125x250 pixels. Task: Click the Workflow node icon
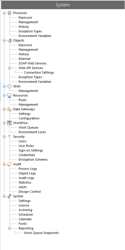coord(9,123)
